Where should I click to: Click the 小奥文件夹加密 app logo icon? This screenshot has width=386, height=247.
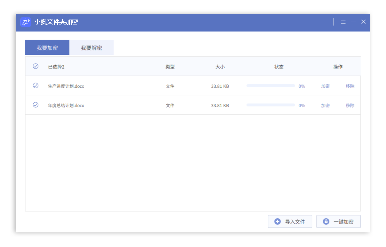(x=26, y=22)
